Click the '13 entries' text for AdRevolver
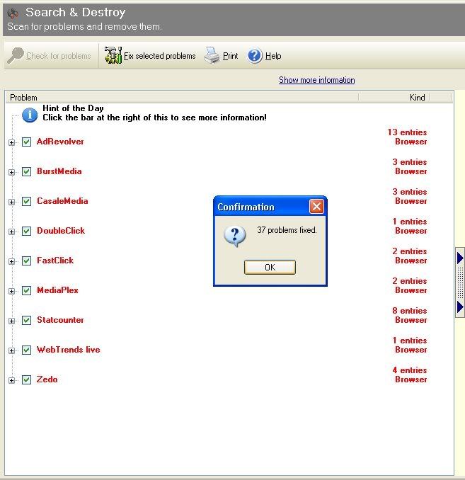 click(407, 132)
